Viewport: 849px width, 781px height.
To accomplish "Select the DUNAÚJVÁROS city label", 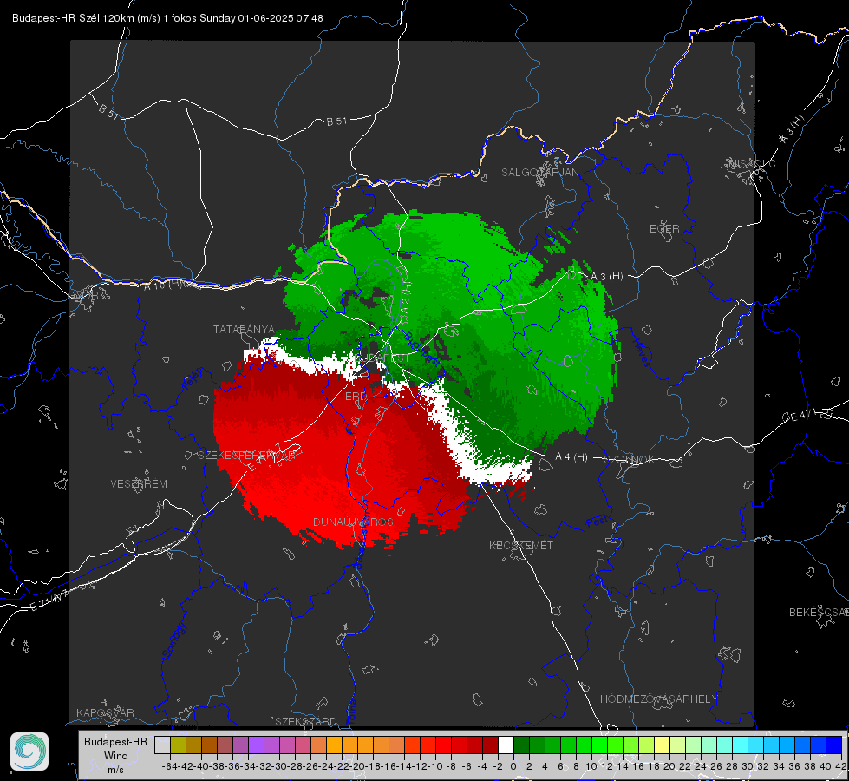I will click(x=353, y=522).
